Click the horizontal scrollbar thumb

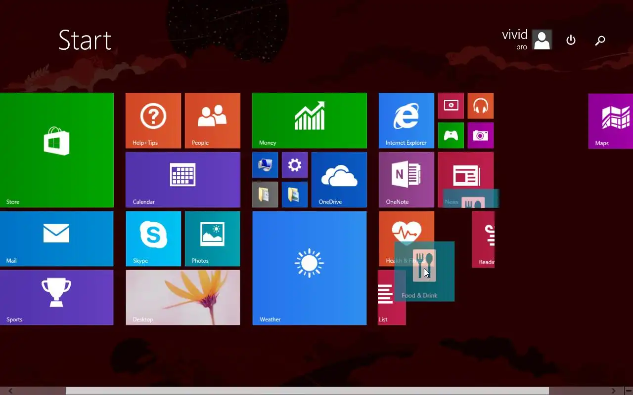coord(307,391)
